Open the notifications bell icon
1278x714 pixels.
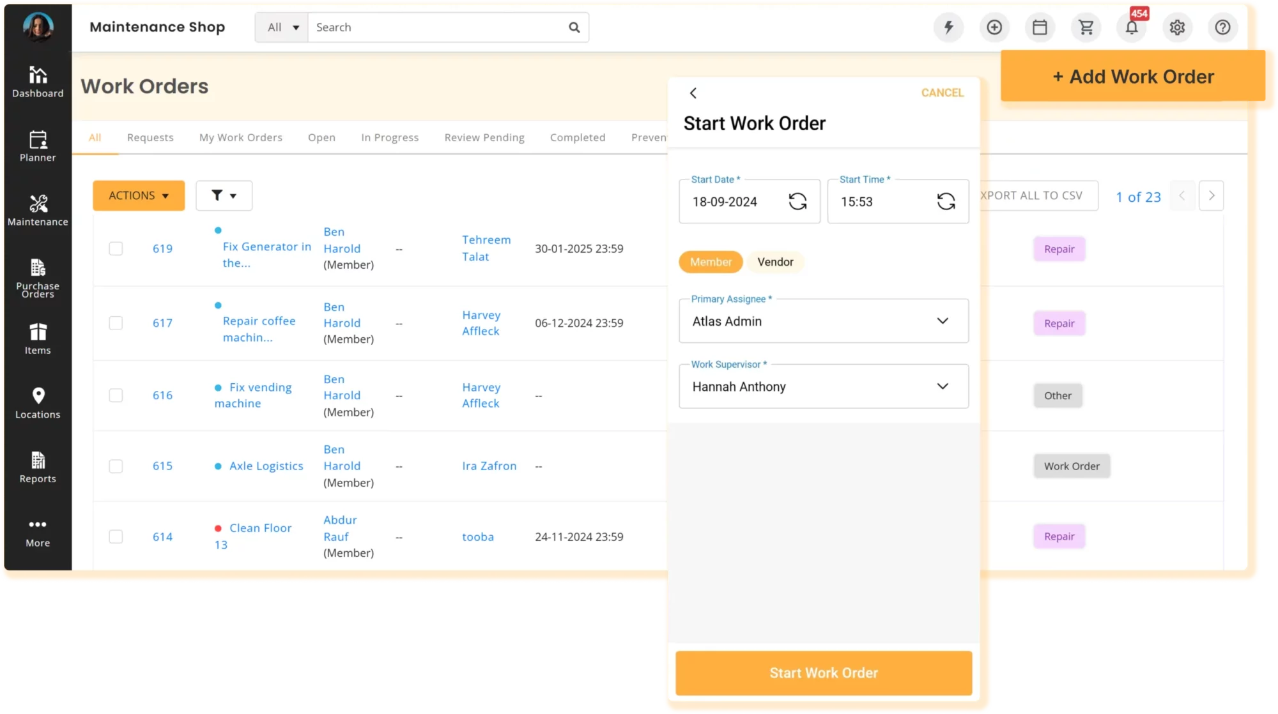[x=1131, y=27]
